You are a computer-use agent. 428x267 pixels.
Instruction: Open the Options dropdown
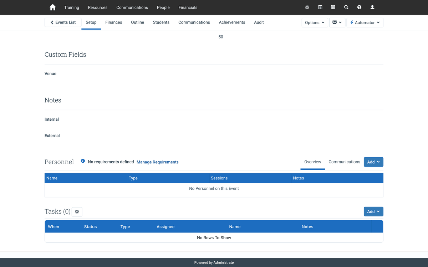pyautogui.click(x=315, y=22)
